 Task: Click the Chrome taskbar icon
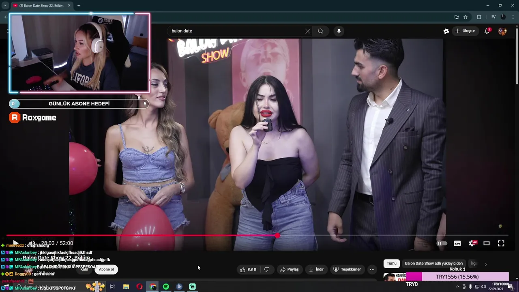coord(152,287)
